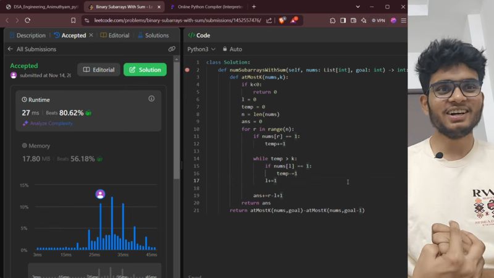Click the green Solution button
Screen dimensions: 494x278
145,70
